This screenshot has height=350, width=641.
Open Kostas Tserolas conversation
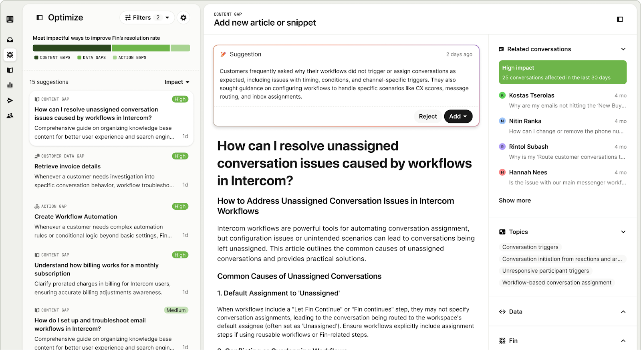point(562,101)
